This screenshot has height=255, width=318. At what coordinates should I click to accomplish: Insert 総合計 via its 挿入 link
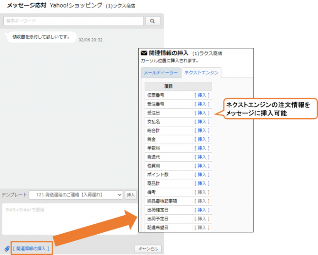tap(202, 131)
